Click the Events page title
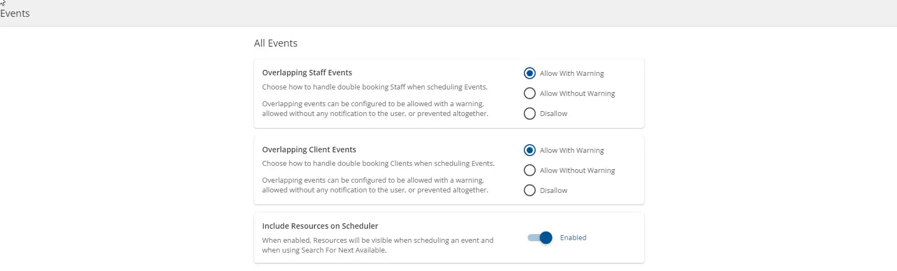This screenshot has width=897, height=271. (x=15, y=14)
